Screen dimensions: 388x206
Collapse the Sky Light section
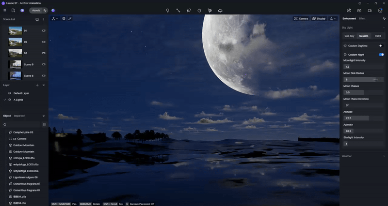[x=384, y=28]
